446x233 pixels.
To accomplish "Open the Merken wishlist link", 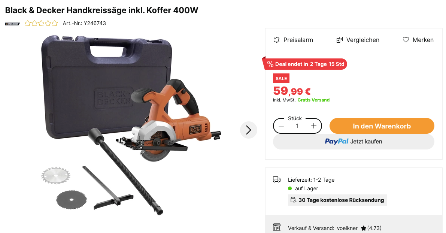I will point(423,40).
